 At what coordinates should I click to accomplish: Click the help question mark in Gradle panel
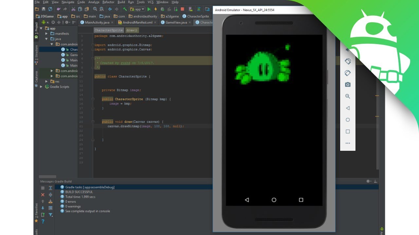pos(43,221)
